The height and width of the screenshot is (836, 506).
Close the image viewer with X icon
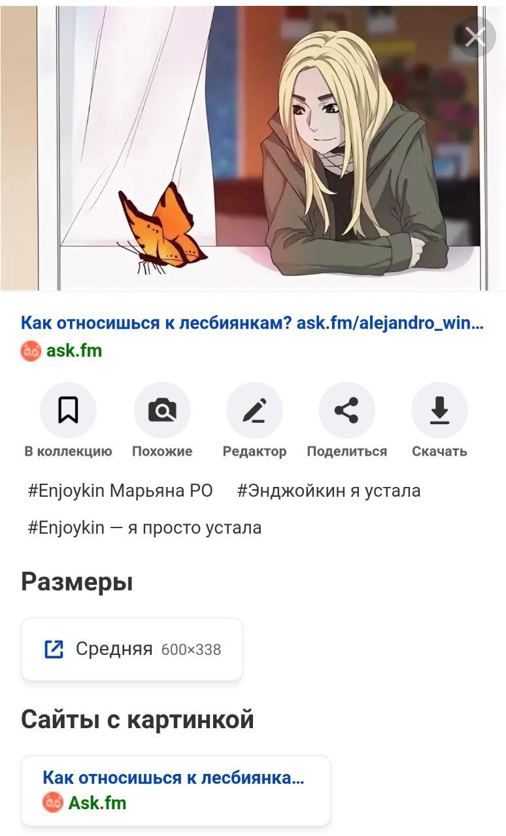(475, 37)
